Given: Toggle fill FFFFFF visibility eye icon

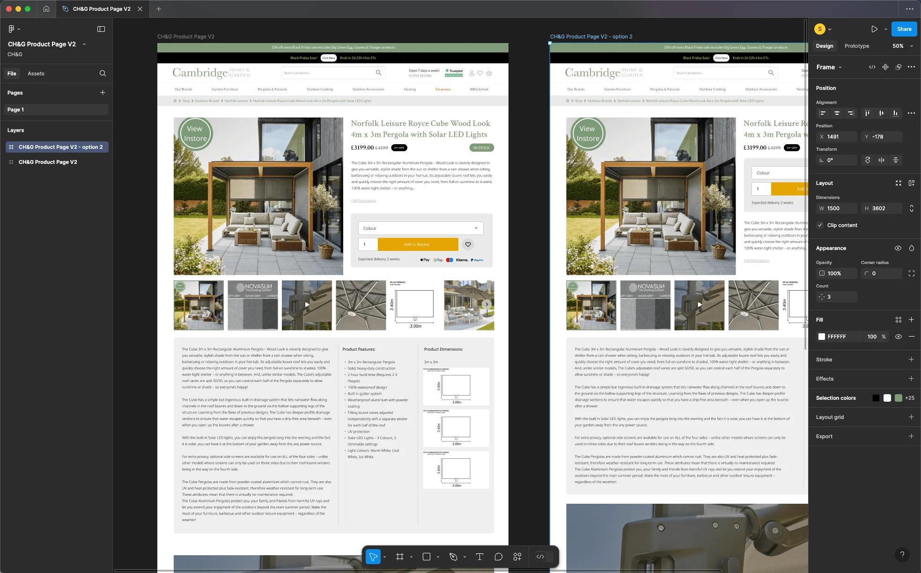Looking at the screenshot, I should tap(898, 337).
